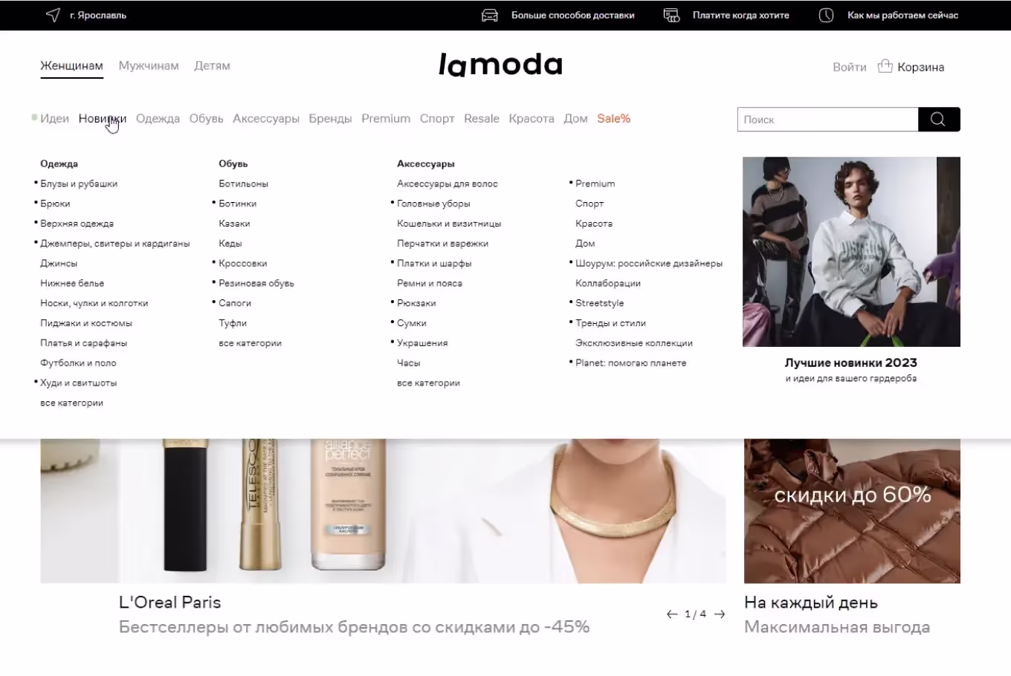Open the shopping basket icon
Screen dimensions: 1011x676
click(885, 66)
